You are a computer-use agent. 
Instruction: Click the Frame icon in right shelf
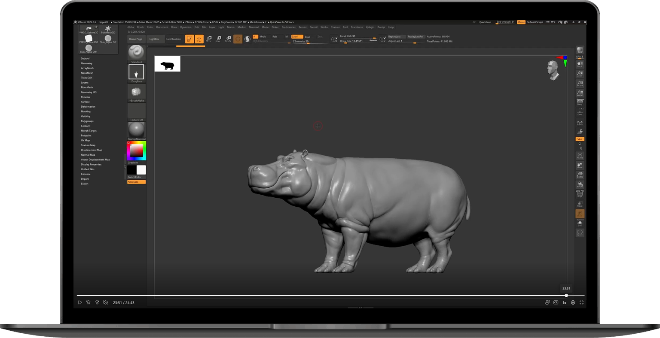point(580,156)
